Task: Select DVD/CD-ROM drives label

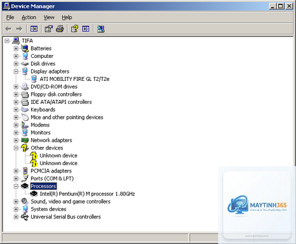Action: (x=54, y=87)
